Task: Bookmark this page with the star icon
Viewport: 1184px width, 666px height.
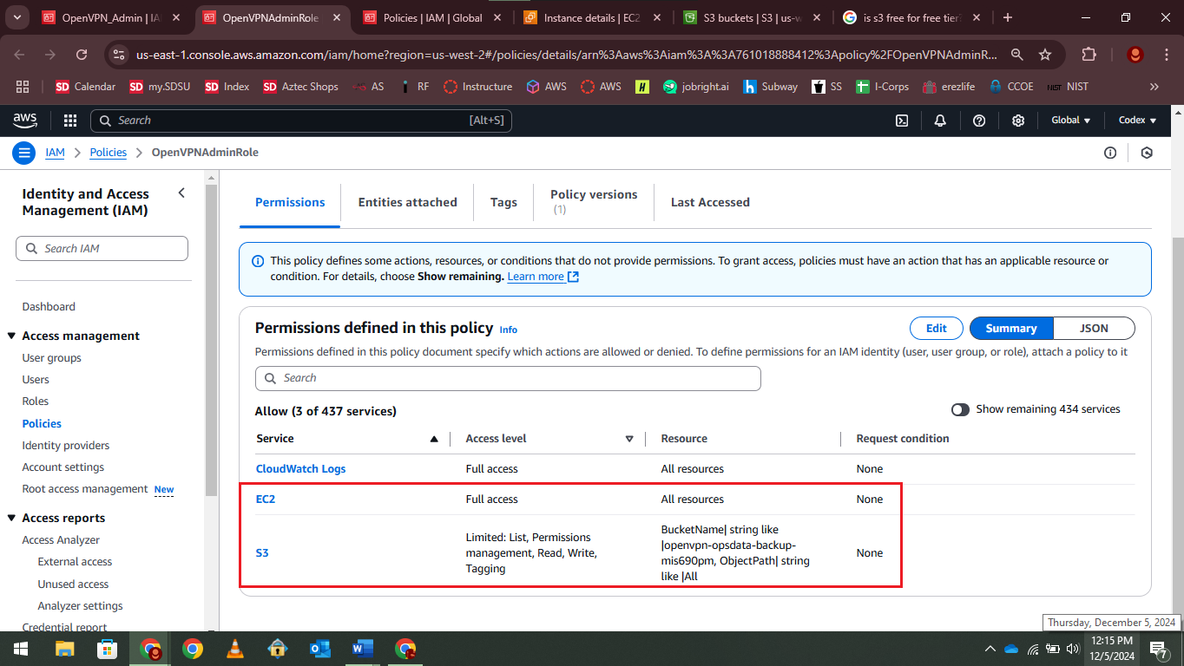Action: [1045, 54]
